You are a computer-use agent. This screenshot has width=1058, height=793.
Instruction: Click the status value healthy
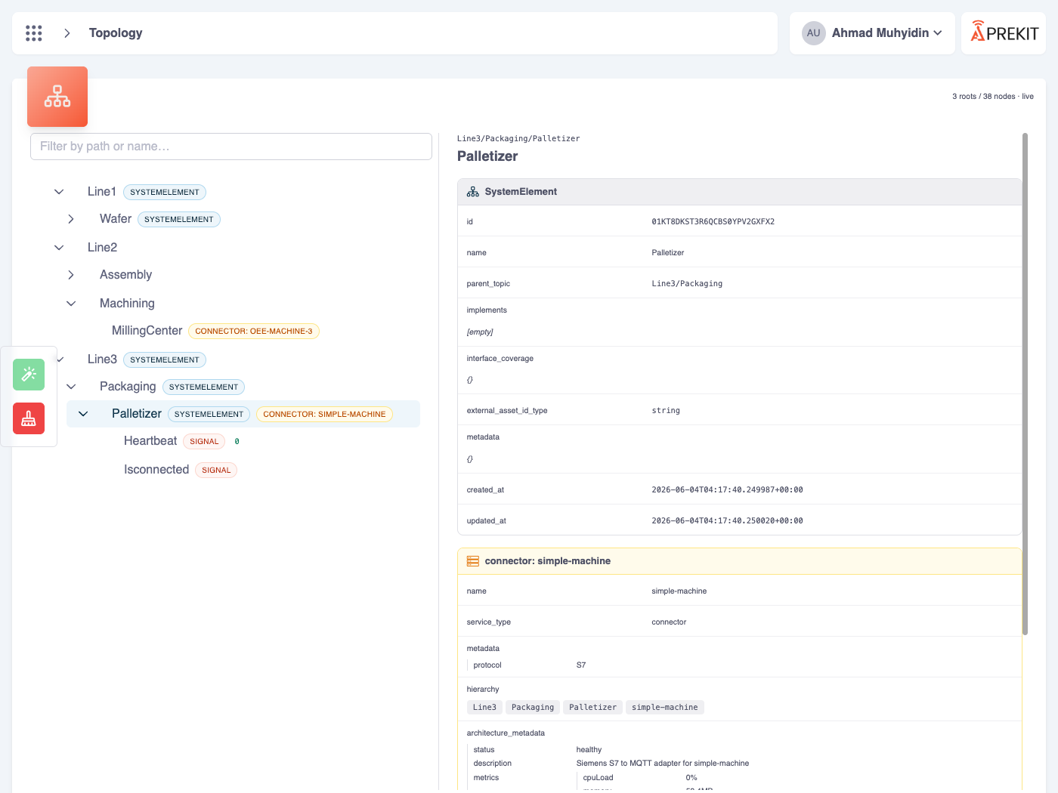[x=589, y=750]
